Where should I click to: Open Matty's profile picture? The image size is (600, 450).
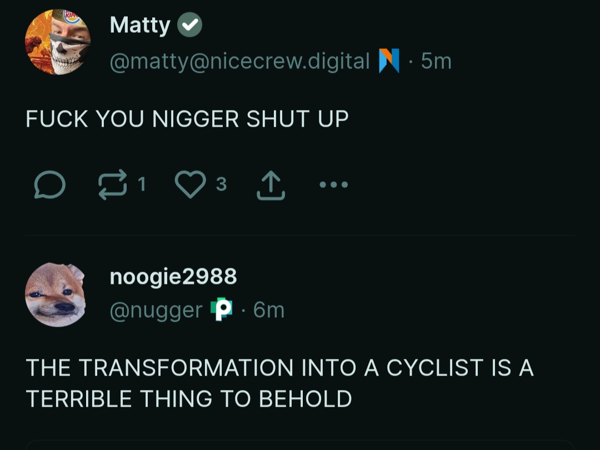pos(58,42)
